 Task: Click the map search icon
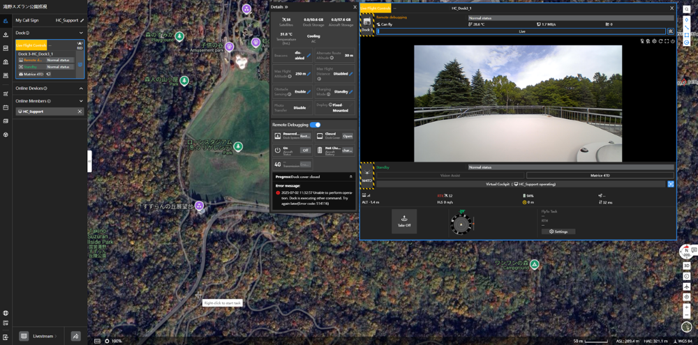pos(687,10)
